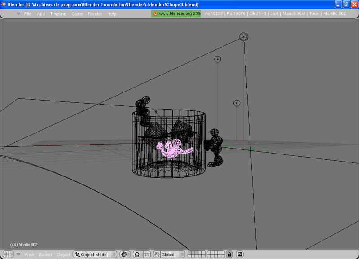
Task: Click the www.blender.org 239 link
Action: 176,14
